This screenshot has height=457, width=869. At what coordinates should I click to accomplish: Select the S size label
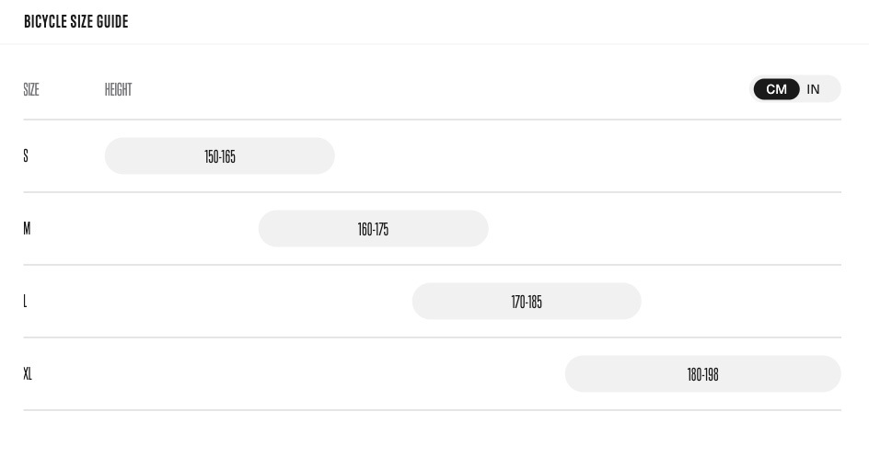26,155
